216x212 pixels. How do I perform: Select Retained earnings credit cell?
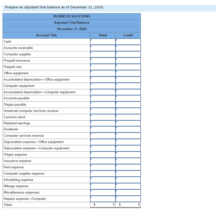coord(128,124)
